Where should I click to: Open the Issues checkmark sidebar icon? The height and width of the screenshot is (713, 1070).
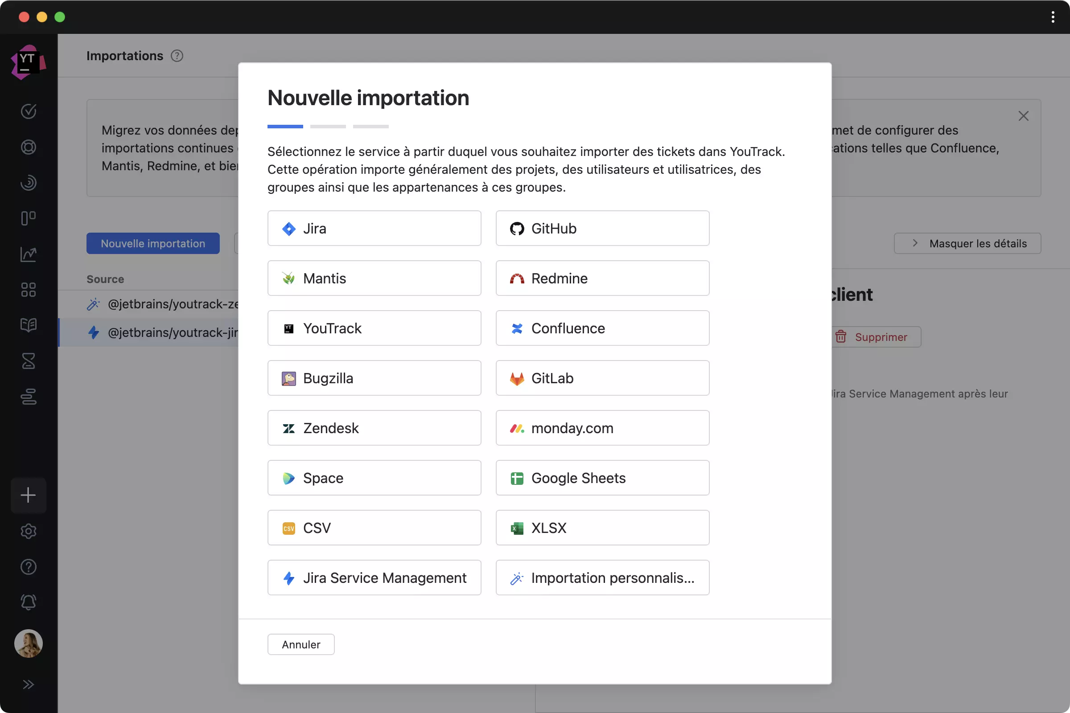coord(28,111)
